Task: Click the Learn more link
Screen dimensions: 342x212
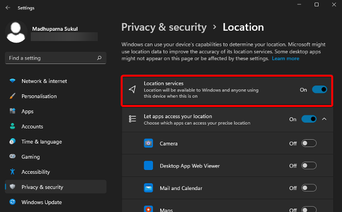Action: pyautogui.click(x=285, y=59)
